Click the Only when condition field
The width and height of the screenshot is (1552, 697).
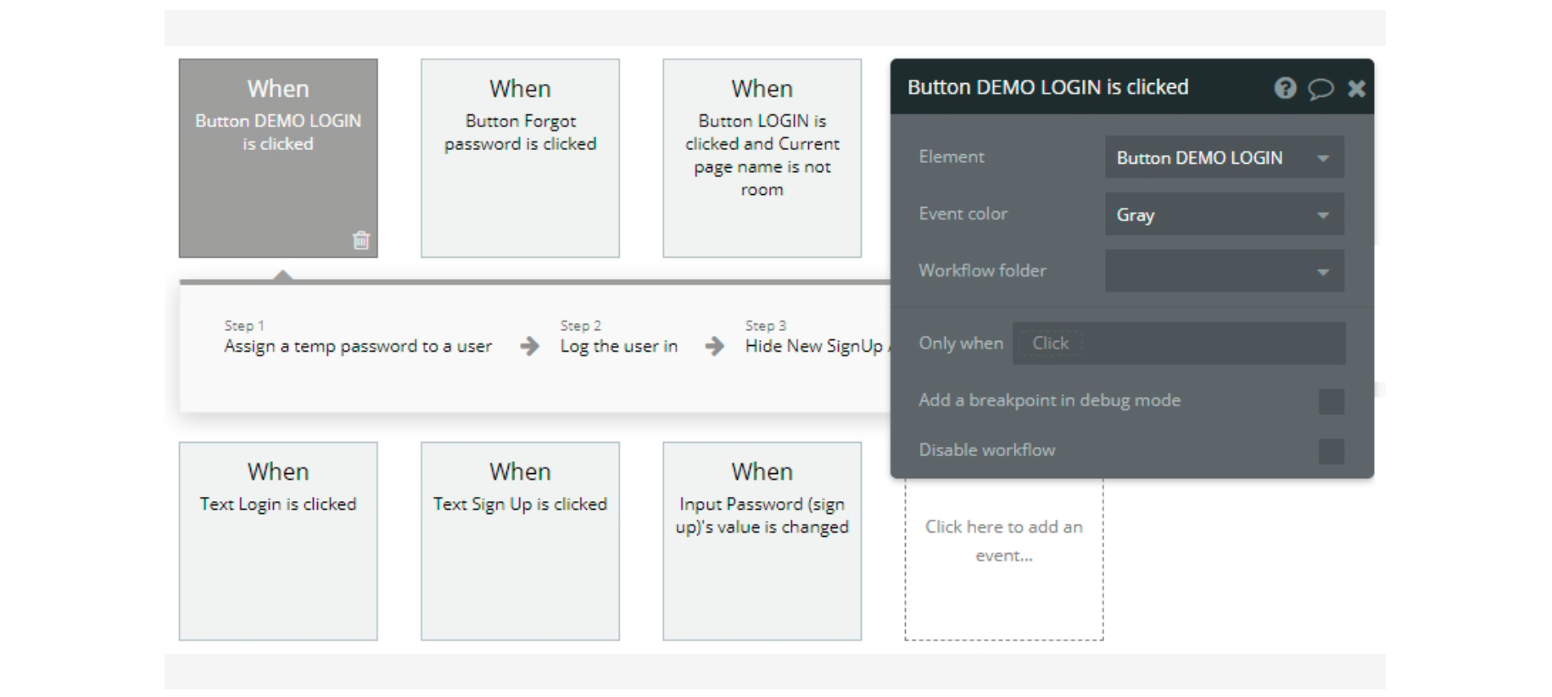(1178, 343)
